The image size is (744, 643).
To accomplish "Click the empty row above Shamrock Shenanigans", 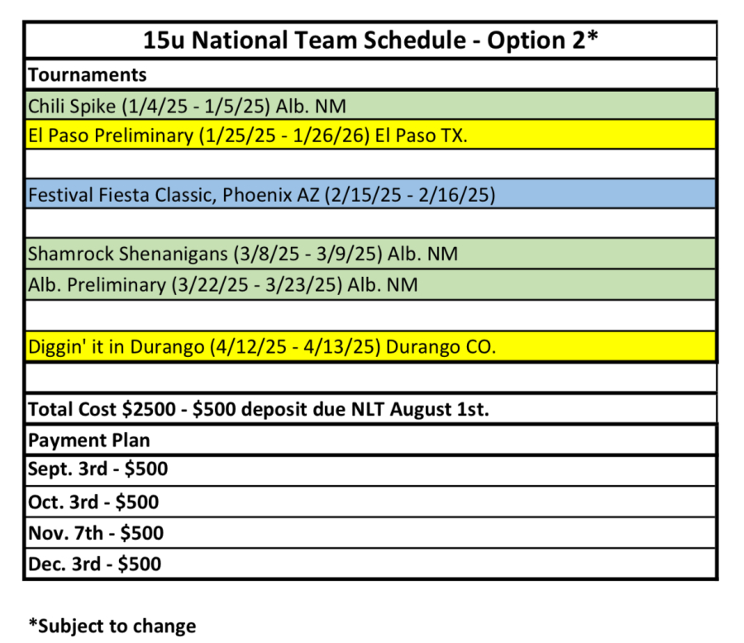I will tap(370, 223).
